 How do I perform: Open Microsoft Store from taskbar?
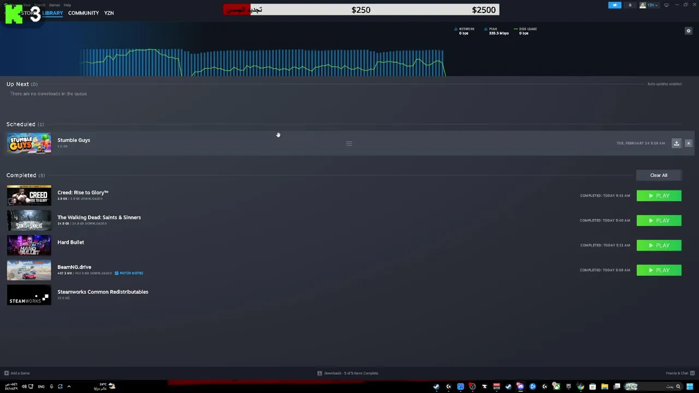click(593, 386)
